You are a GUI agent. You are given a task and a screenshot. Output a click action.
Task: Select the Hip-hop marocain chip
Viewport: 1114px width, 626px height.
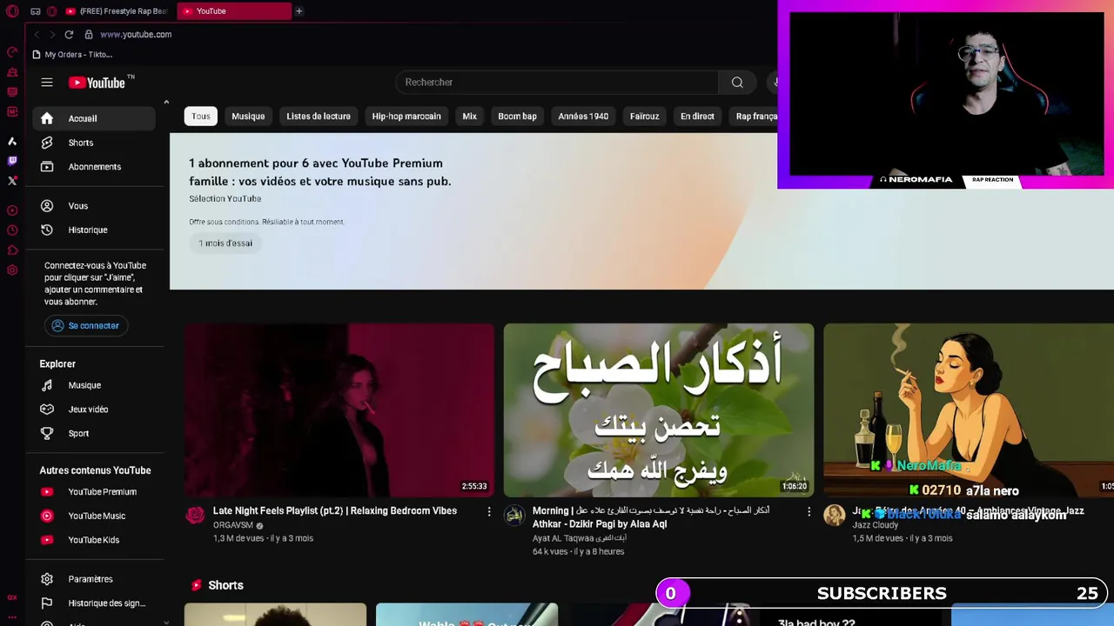pyautogui.click(x=406, y=117)
